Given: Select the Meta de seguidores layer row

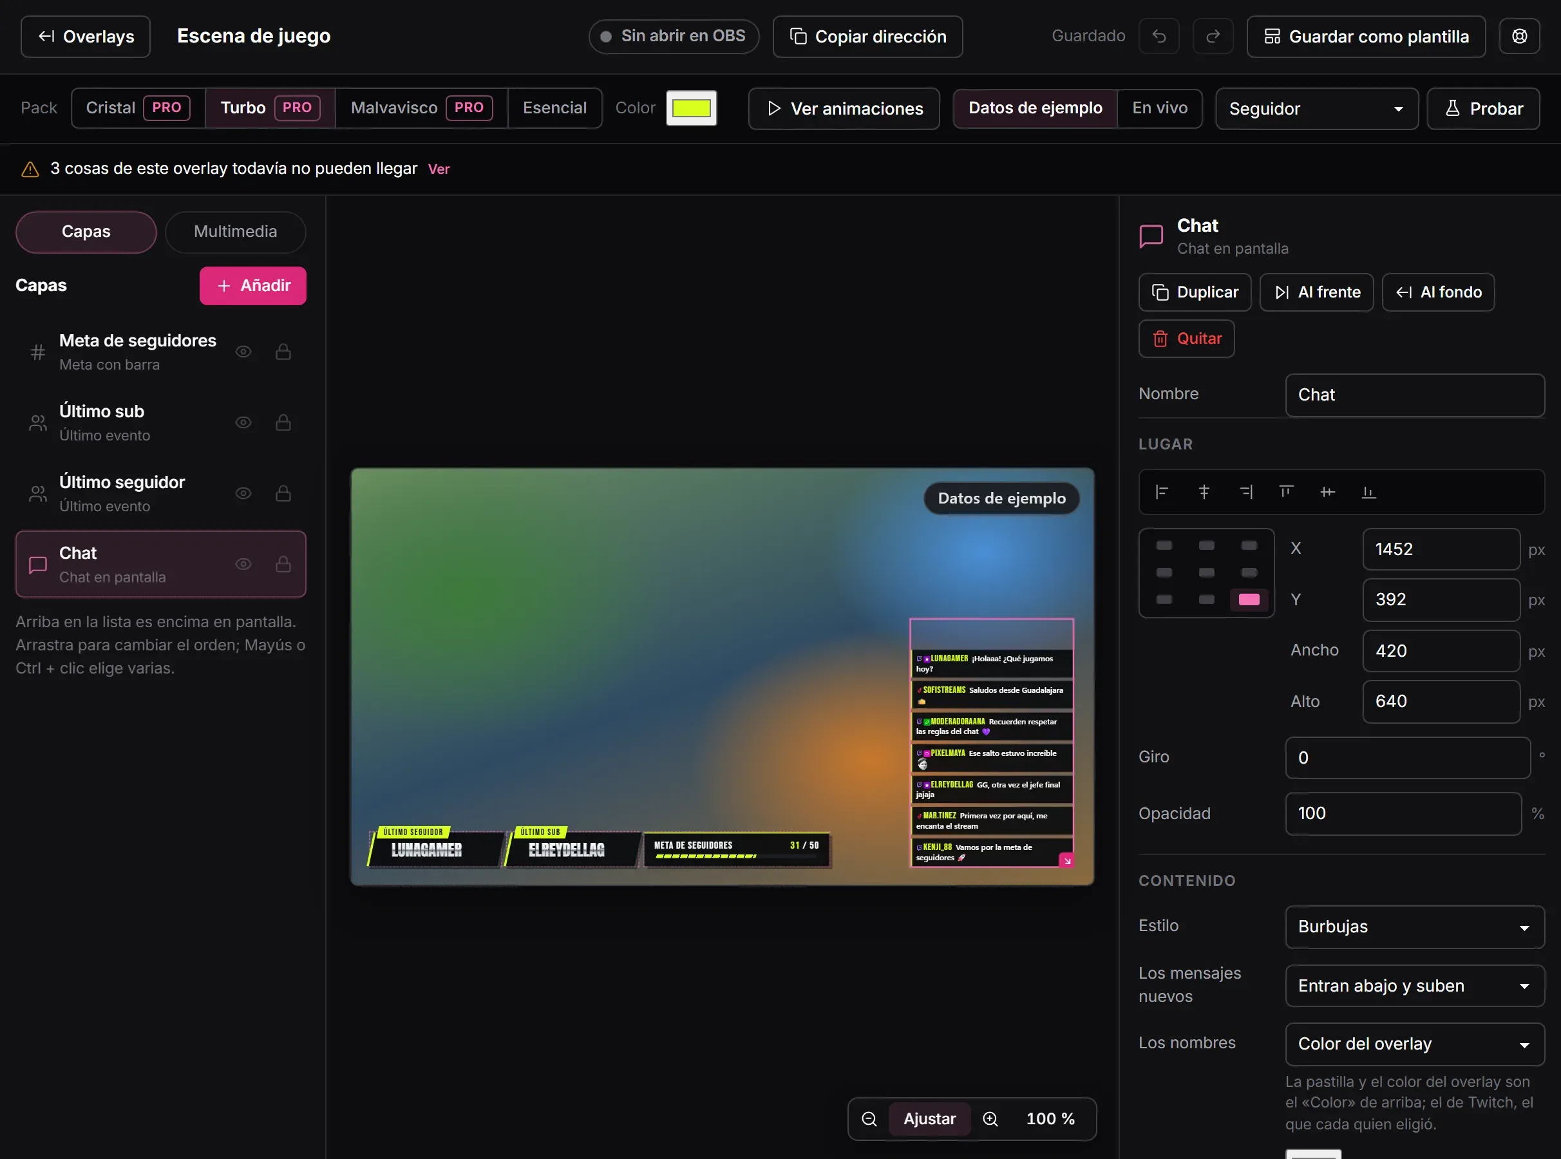Looking at the screenshot, I should pyautogui.click(x=160, y=352).
